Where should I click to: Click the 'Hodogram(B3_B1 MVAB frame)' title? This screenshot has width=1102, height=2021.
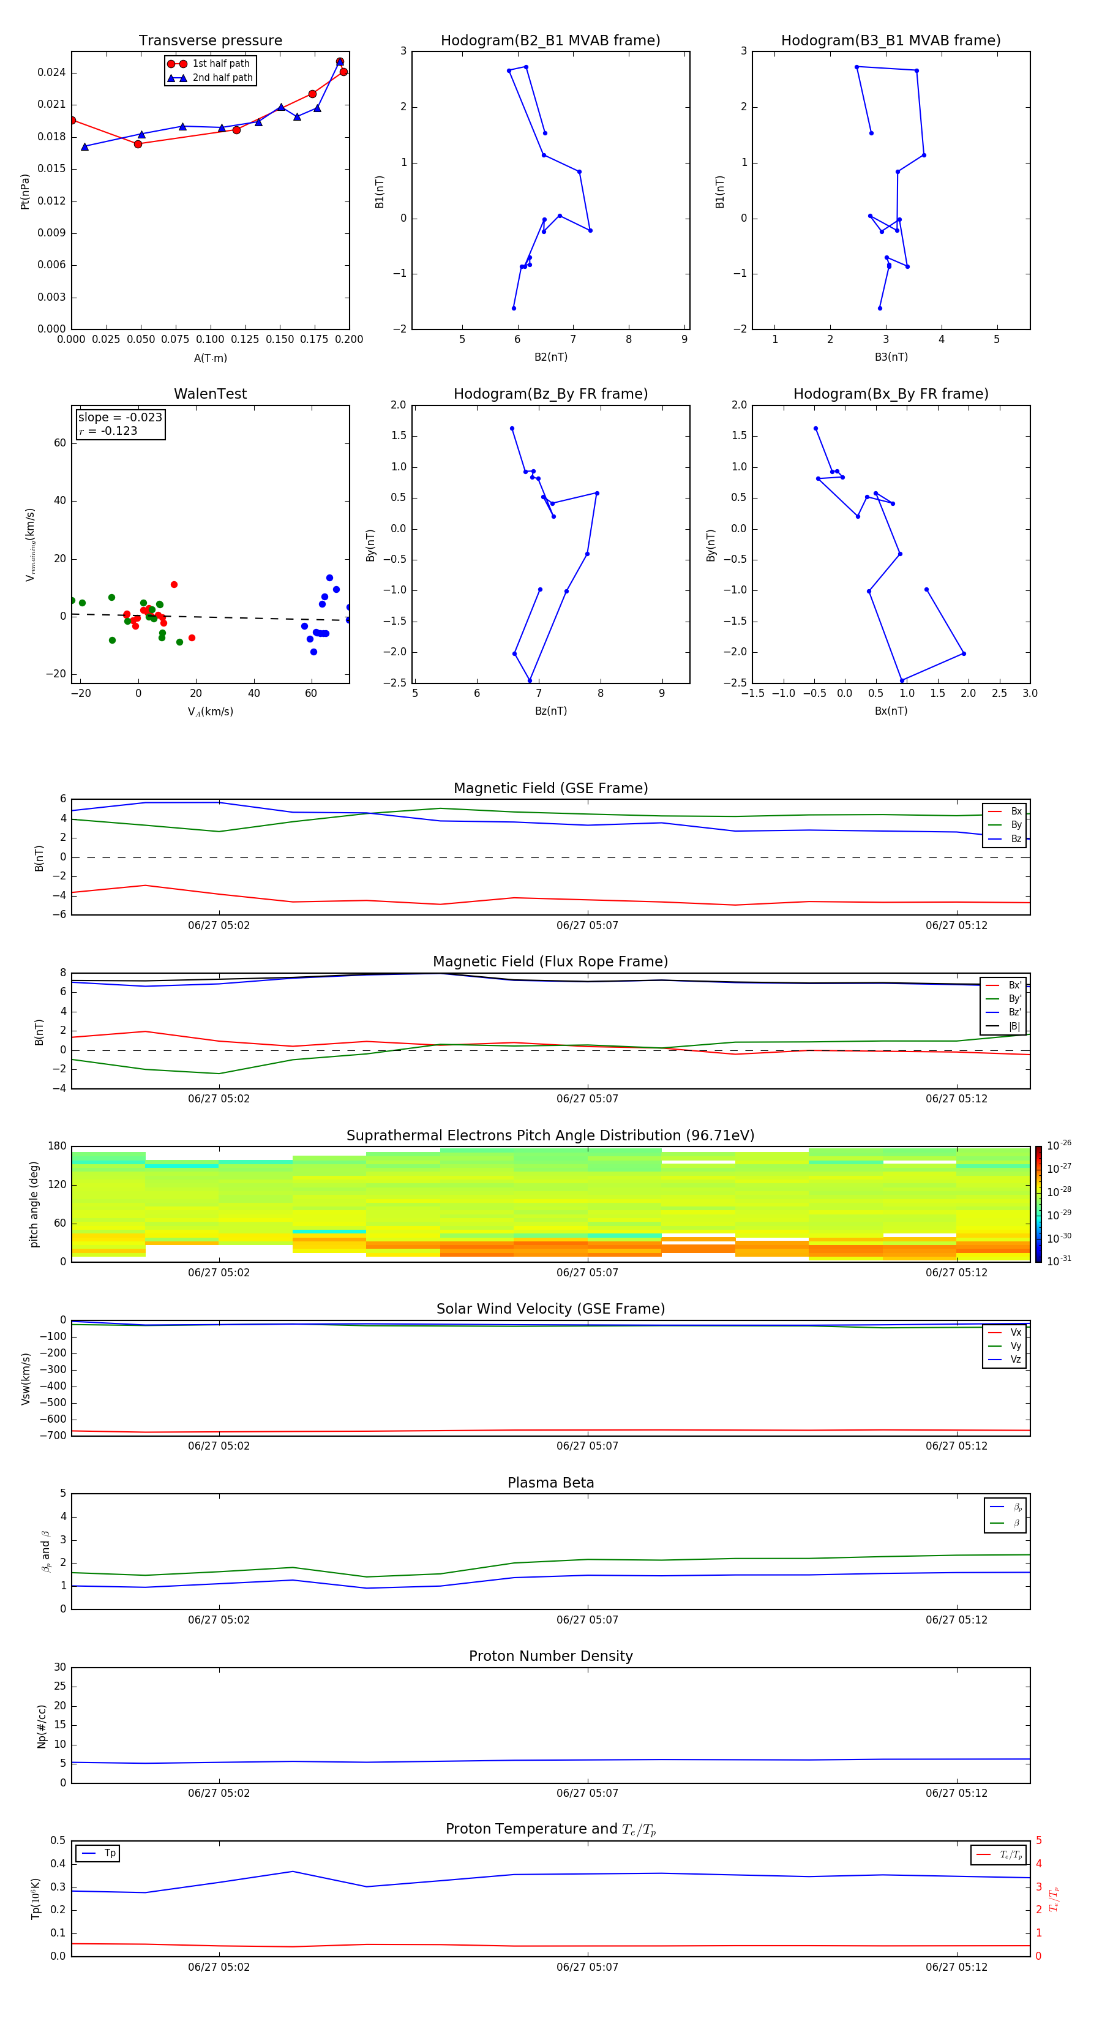coord(891,41)
